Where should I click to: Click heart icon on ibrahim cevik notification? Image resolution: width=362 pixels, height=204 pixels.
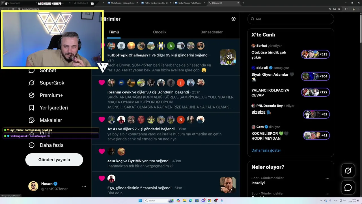[102, 83]
